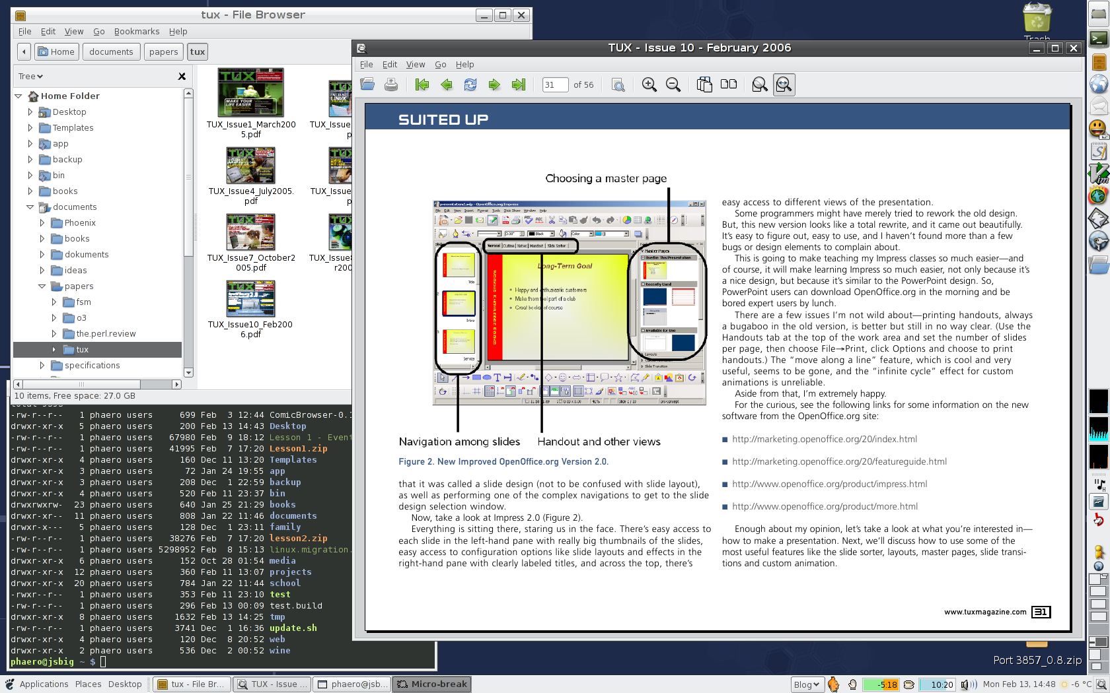Jump to last page of PDF
The image size is (1110, 693).
[x=519, y=84]
